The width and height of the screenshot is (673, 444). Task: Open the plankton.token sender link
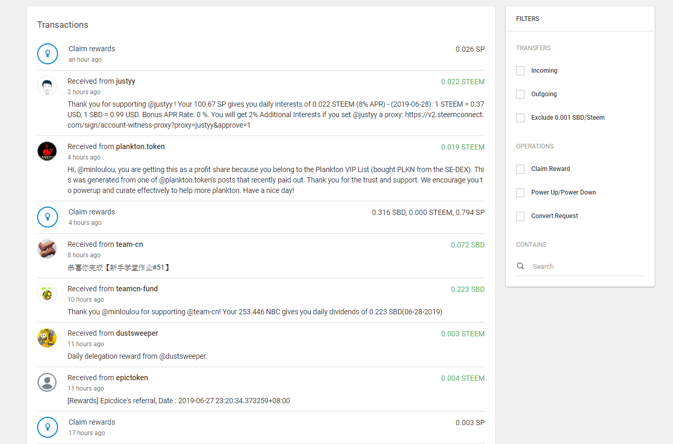point(140,146)
